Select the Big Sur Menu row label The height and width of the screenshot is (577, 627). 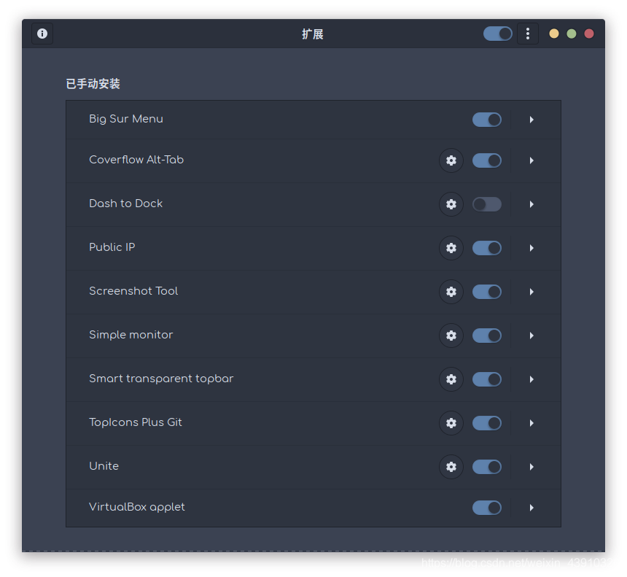(x=126, y=119)
